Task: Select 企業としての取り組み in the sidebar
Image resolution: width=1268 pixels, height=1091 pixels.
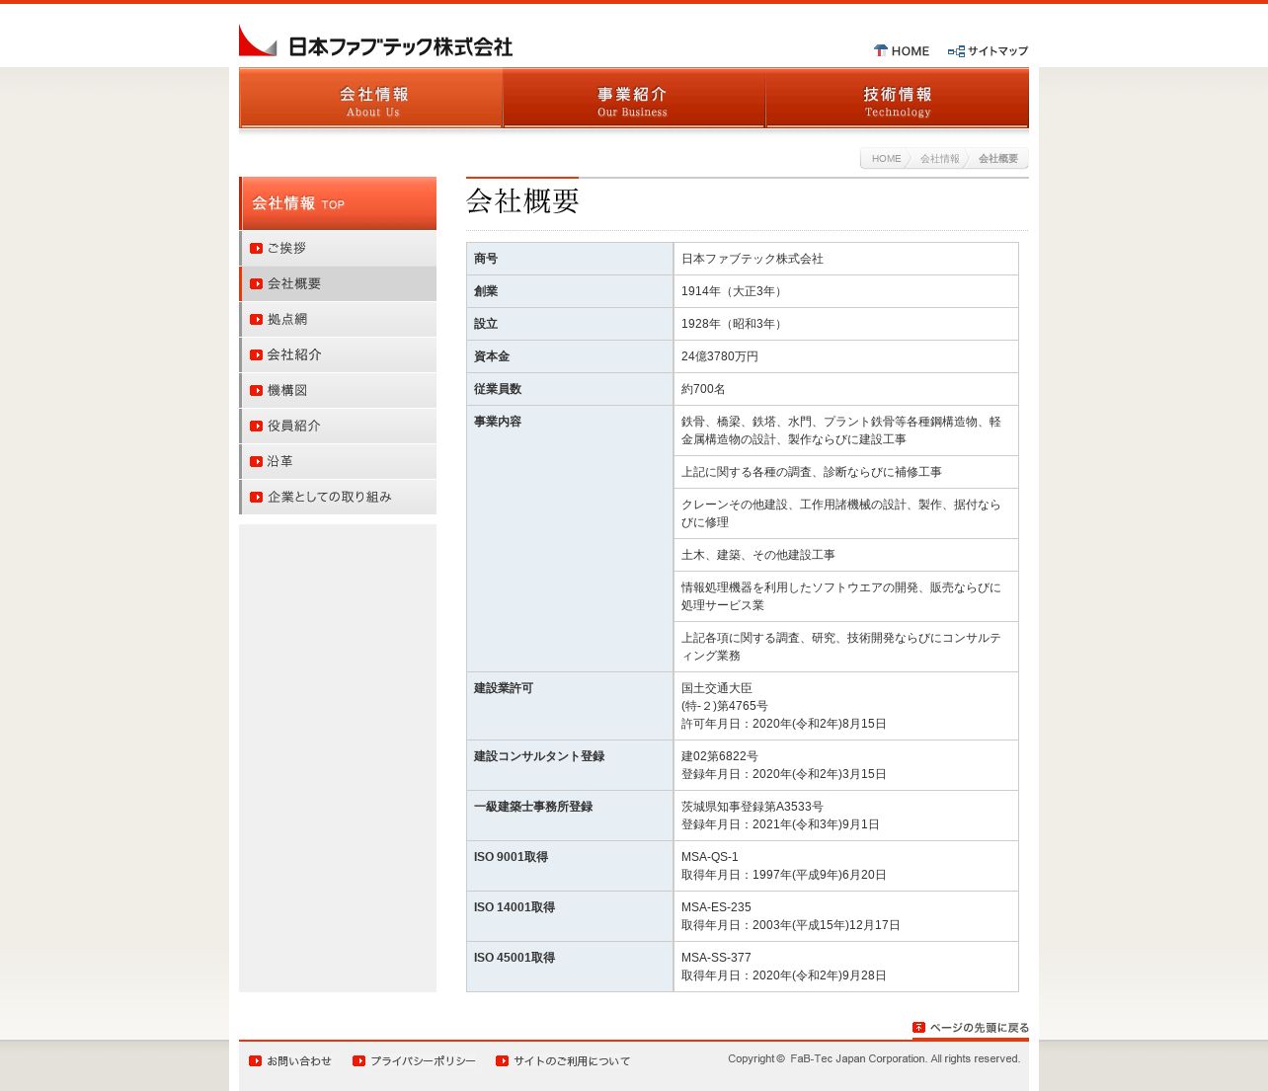Action: click(338, 498)
